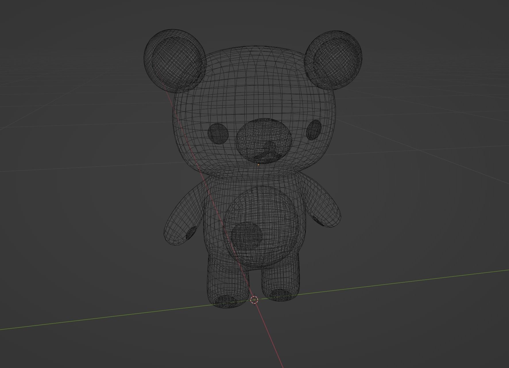Screen dimensions: 509x368
Task: Select the bear's arm on the right side
Action: [x=322, y=201]
